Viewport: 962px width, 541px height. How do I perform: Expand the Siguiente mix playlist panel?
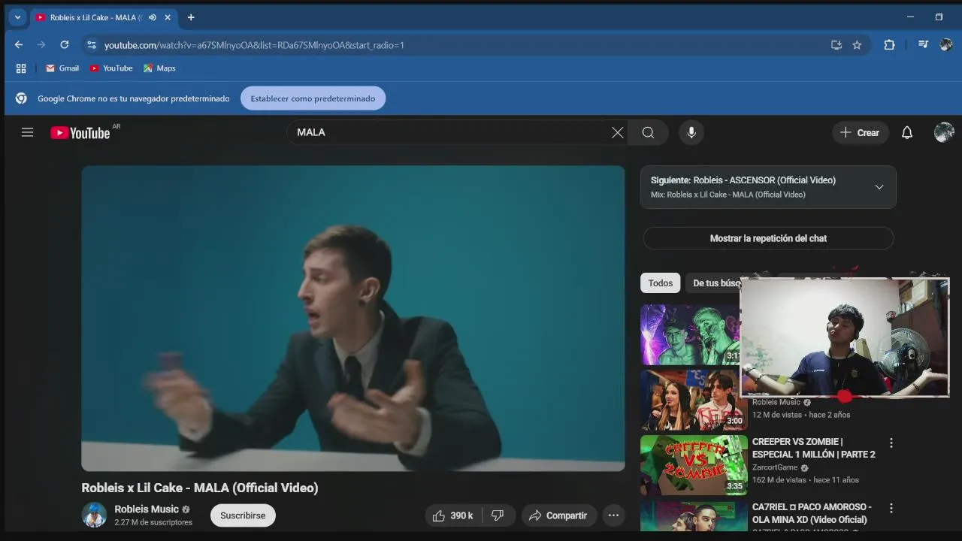879,187
